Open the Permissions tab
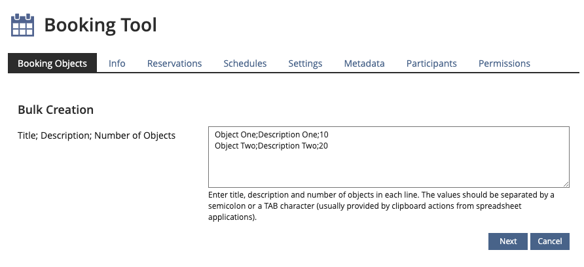This screenshot has height=267, width=584. coord(504,63)
